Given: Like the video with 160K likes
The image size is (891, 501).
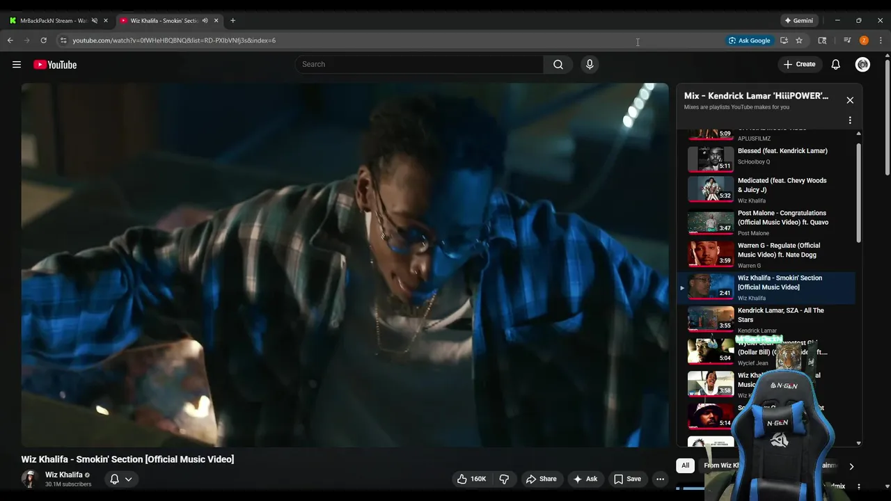Looking at the screenshot, I should 471,479.
